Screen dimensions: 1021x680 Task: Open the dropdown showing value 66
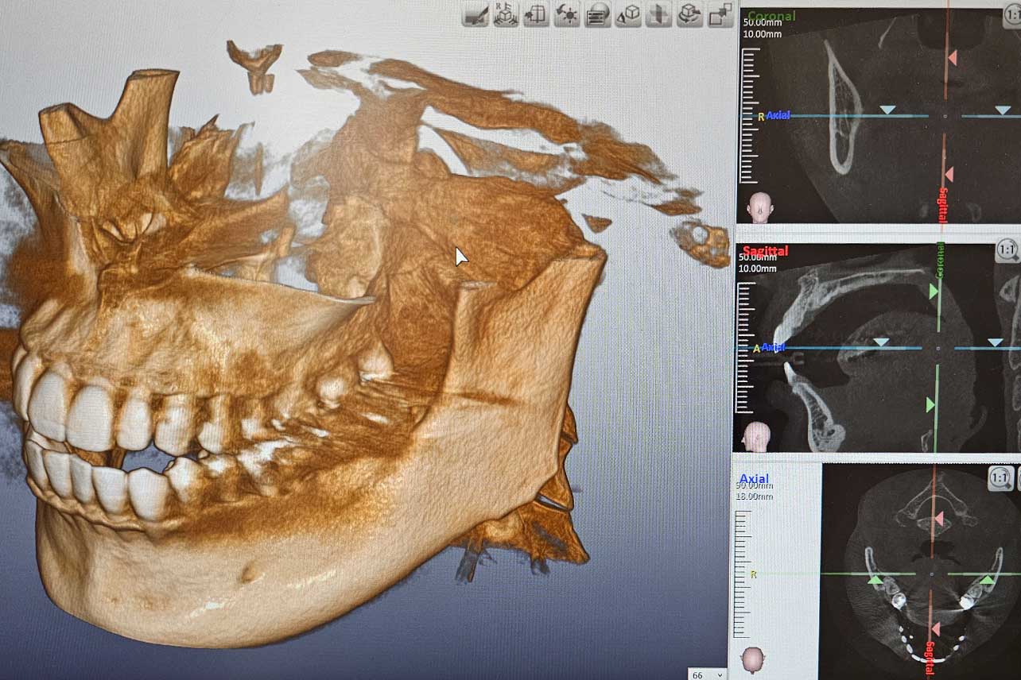(708, 674)
